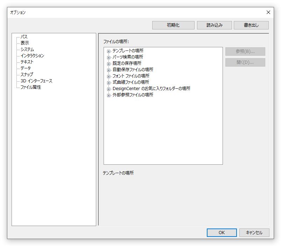Expand the テンプレートの場所 tree node
Image resolution: width=281 pixels, height=246 pixels.
[109, 51]
